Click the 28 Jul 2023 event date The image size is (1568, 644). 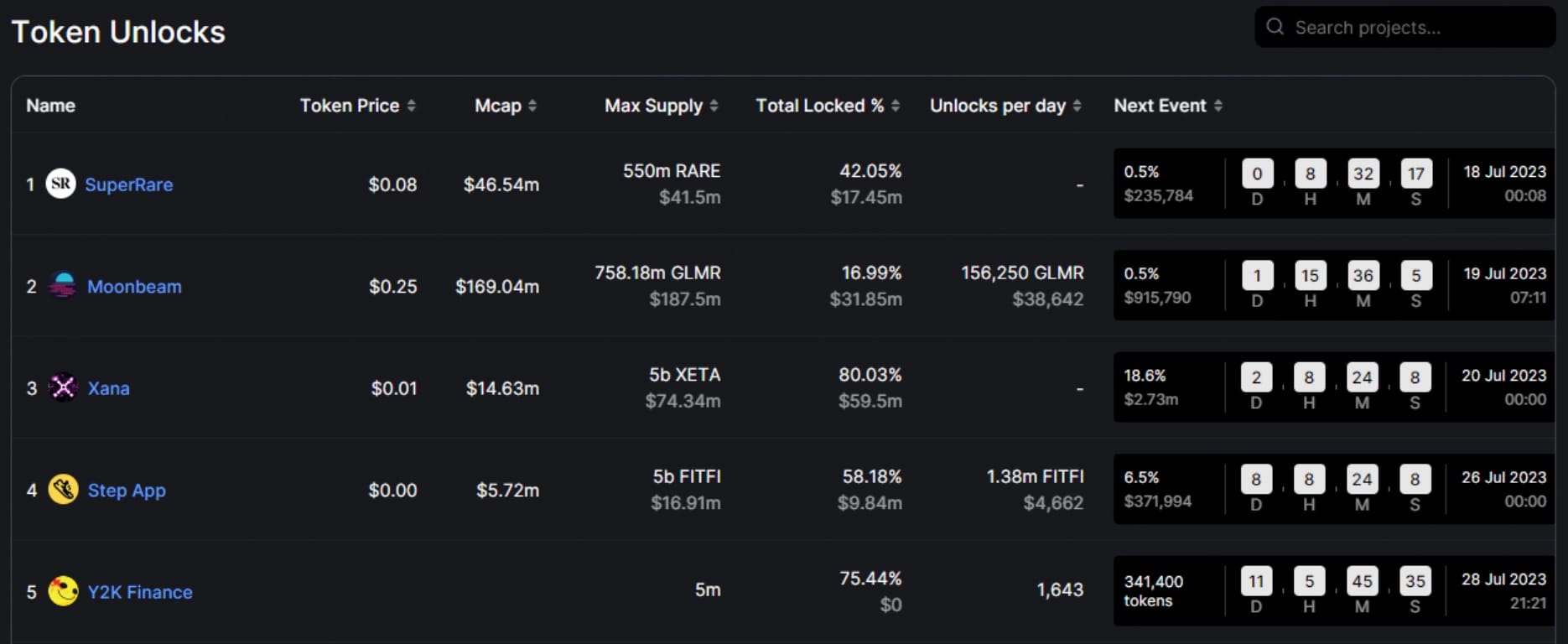pos(1503,579)
